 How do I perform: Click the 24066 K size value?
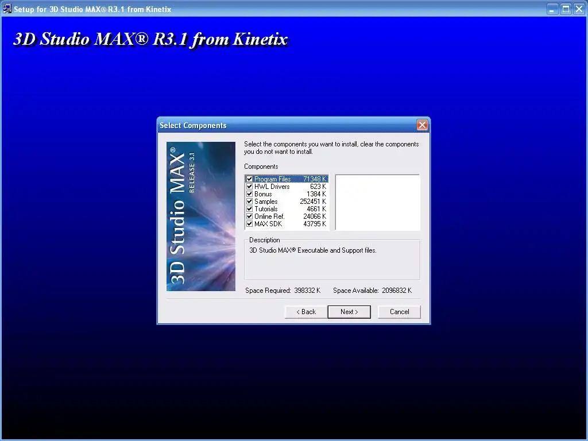315,216
